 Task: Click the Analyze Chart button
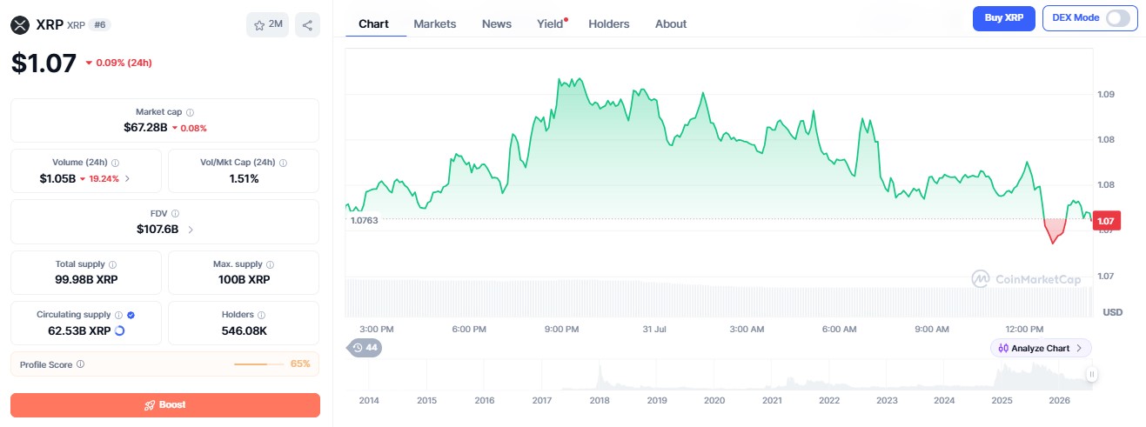pyautogui.click(x=1041, y=348)
